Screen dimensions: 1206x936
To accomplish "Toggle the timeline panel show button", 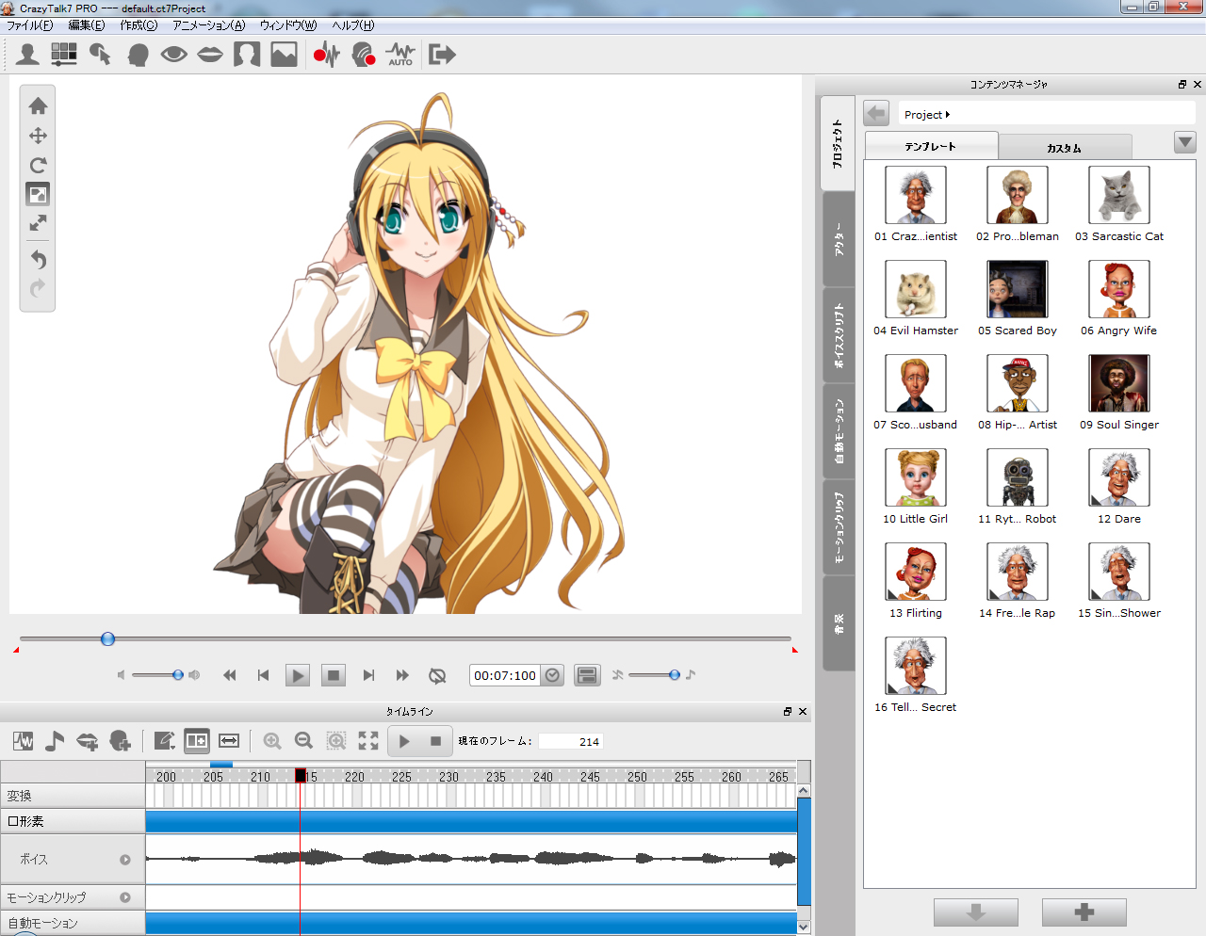I will point(587,675).
